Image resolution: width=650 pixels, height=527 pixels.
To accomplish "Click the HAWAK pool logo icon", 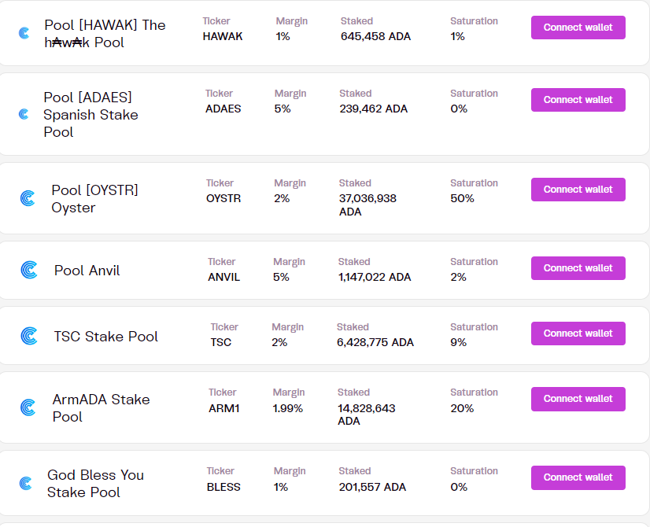I will [x=24, y=33].
